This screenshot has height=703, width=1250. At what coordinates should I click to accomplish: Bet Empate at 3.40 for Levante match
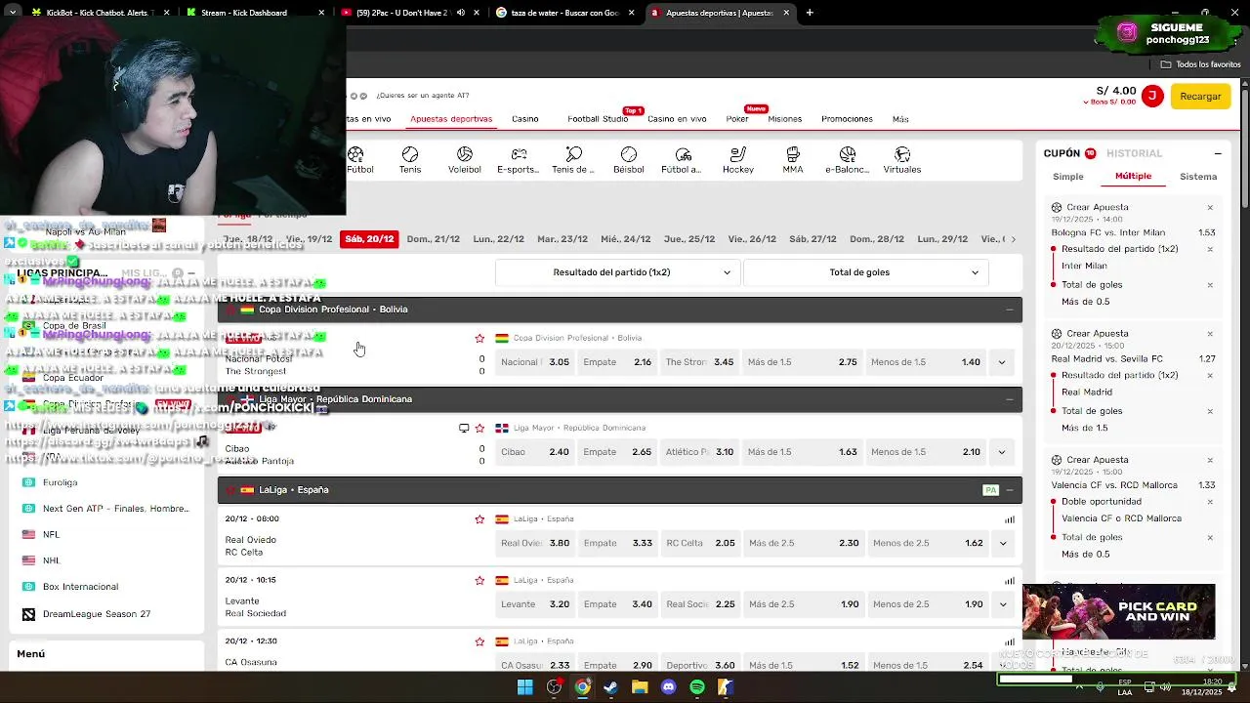[x=618, y=604]
